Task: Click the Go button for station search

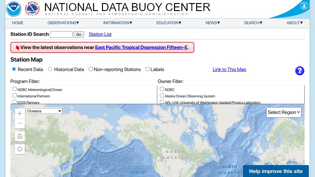Action: pos(79,35)
